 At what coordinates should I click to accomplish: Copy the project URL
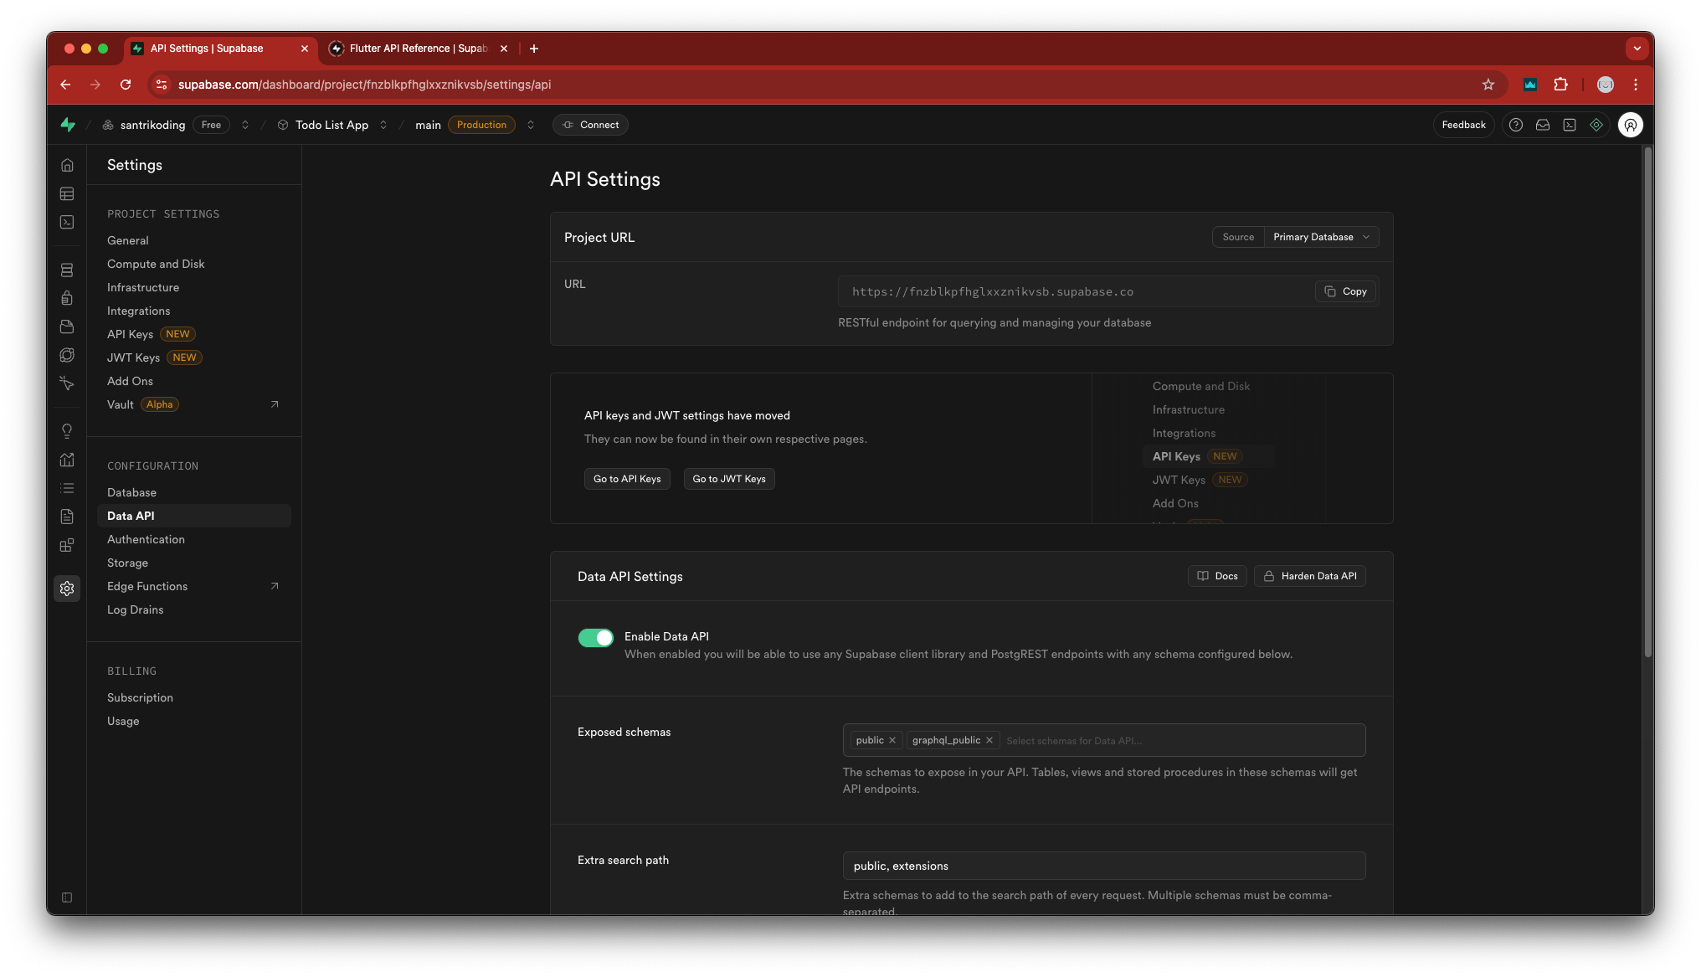[x=1345, y=291]
